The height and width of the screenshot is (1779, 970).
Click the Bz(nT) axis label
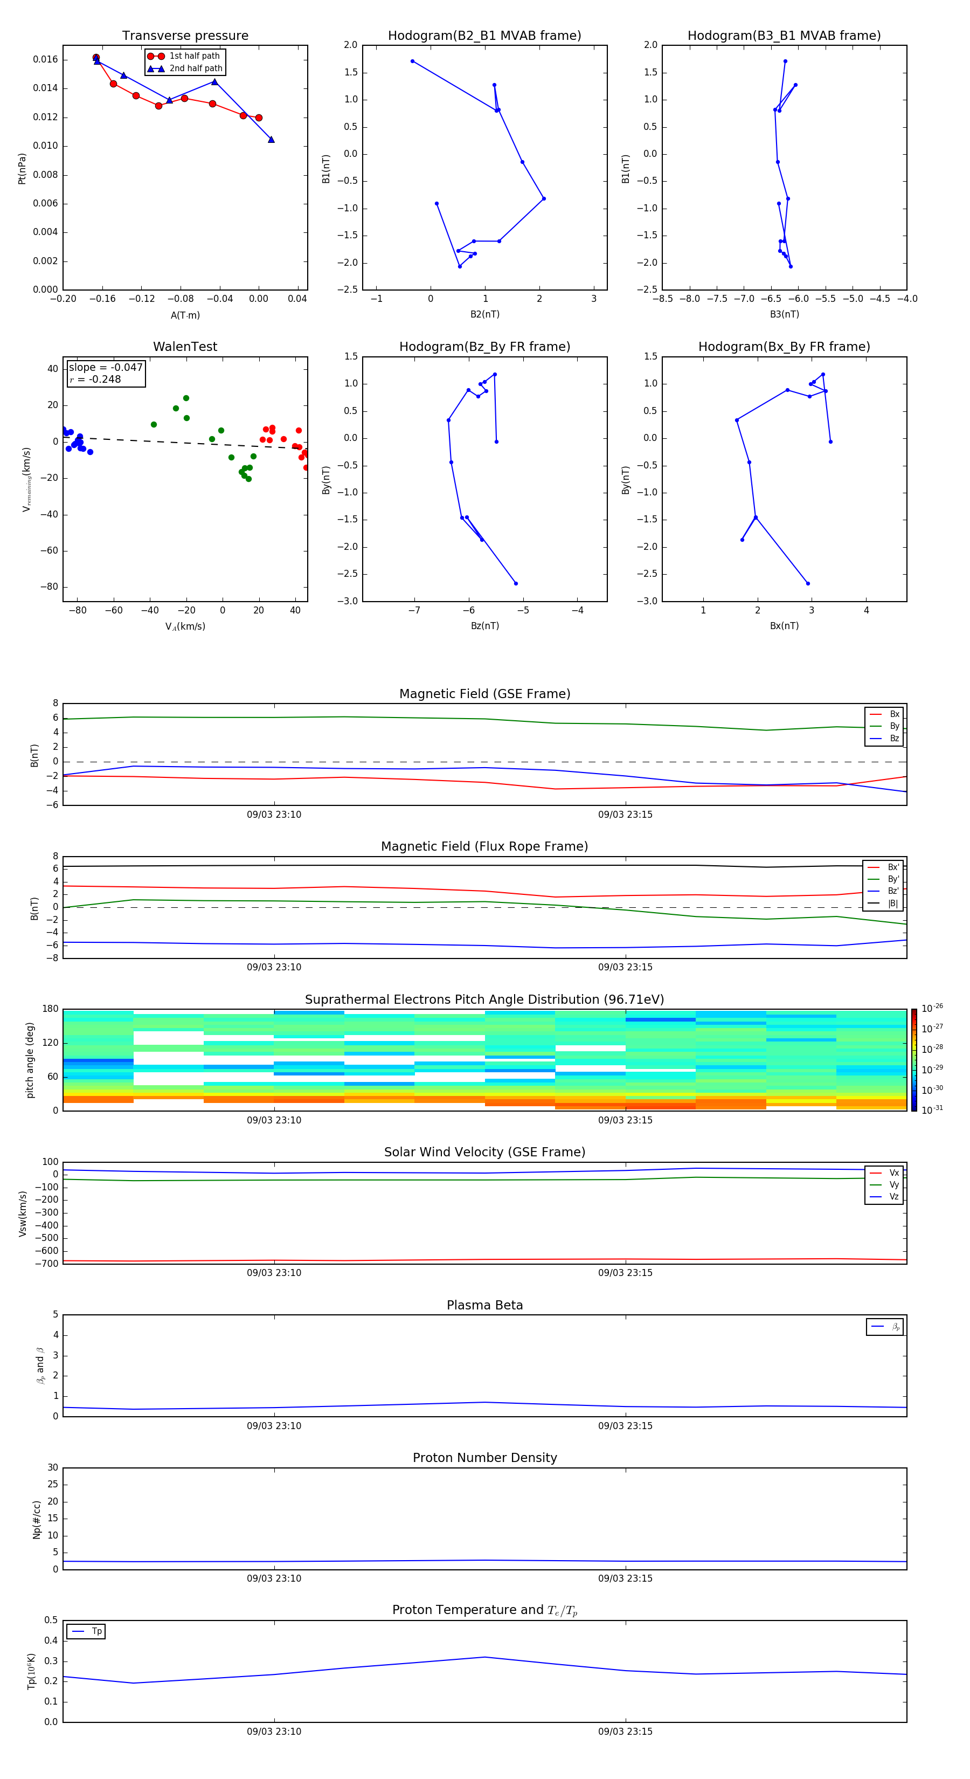tap(484, 626)
